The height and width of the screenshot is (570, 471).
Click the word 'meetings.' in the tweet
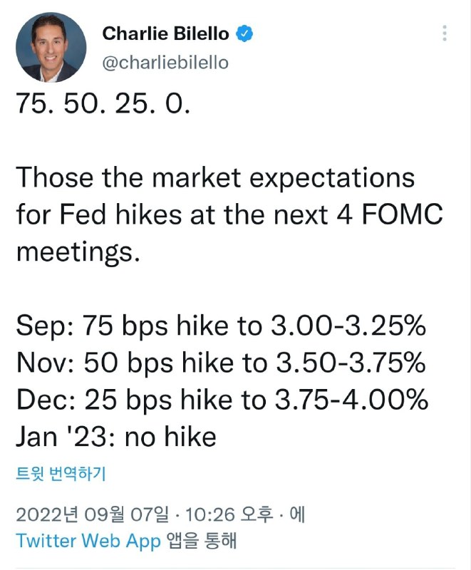click(78, 252)
